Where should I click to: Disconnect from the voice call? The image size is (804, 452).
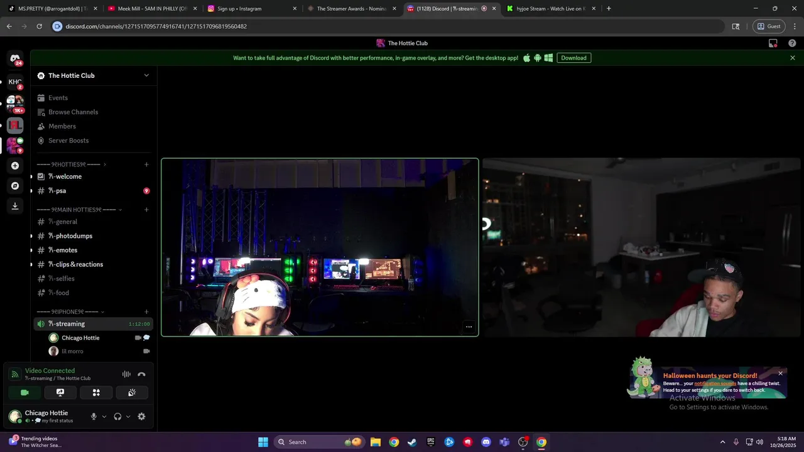tap(141, 374)
